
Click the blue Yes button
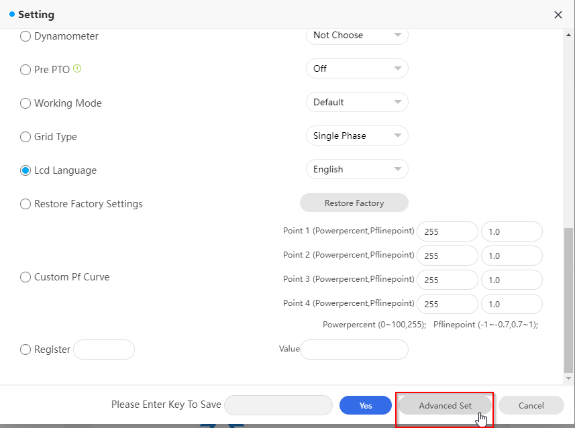click(365, 405)
